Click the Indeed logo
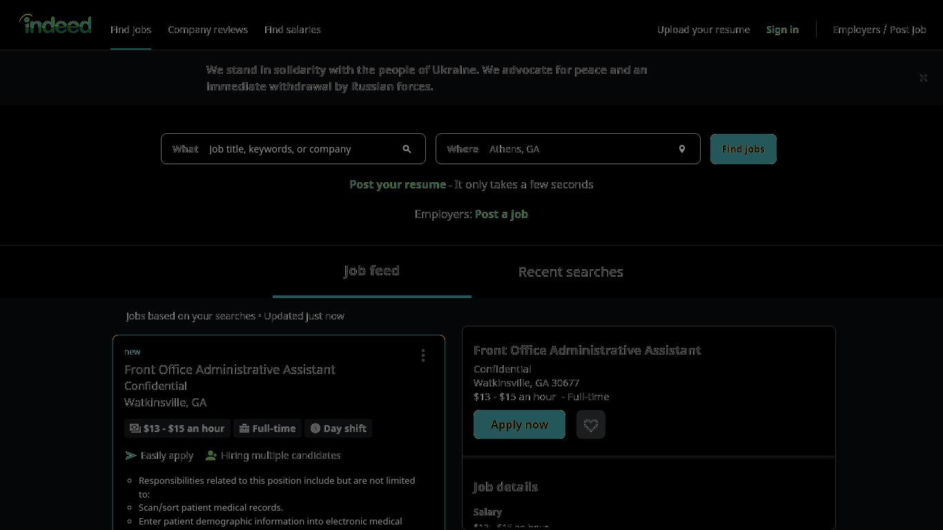The image size is (943, 530). pyautogui.click(x=55, y=24)
